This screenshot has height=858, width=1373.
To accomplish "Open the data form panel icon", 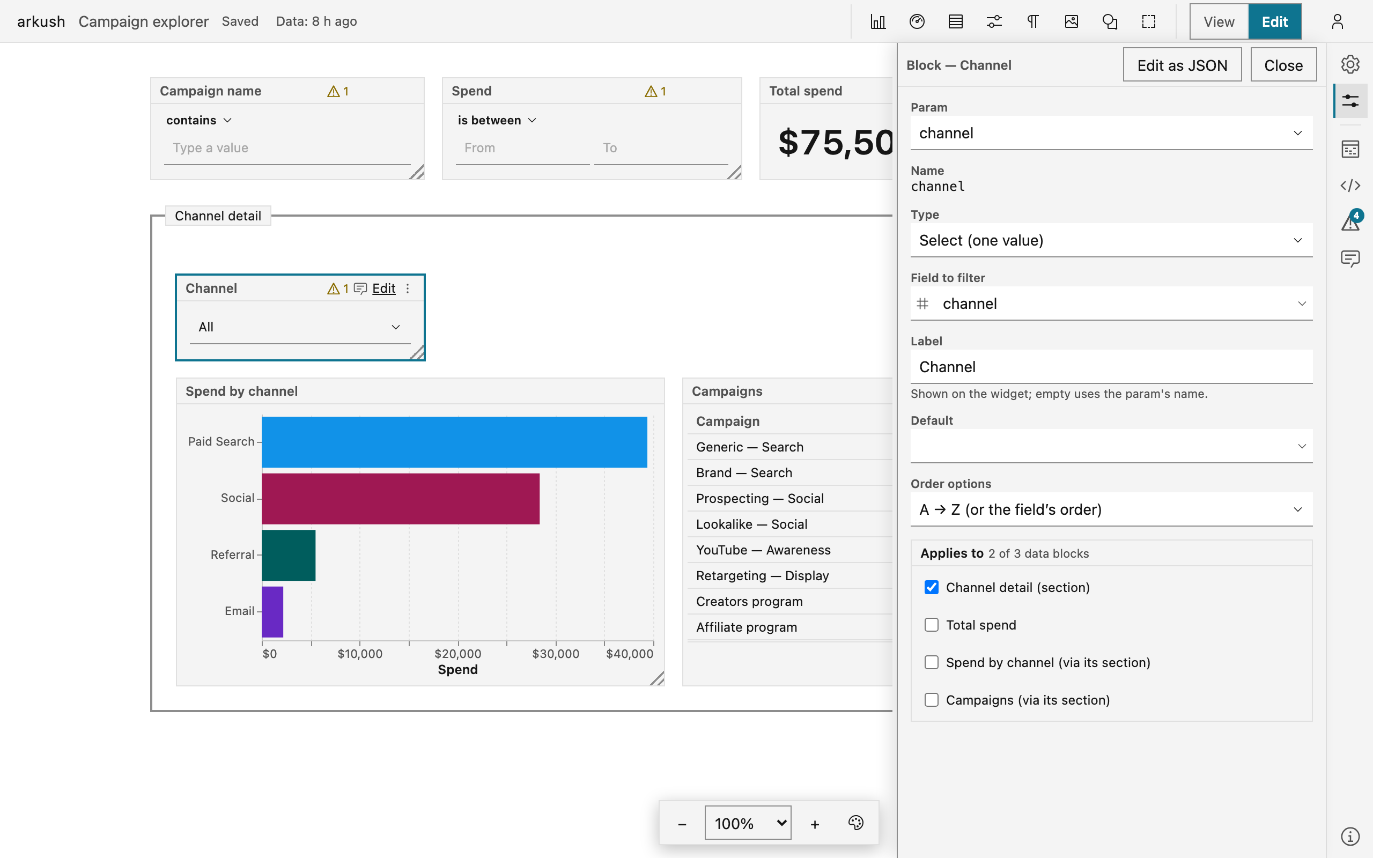I will pyautogui.click(x=1350, y=149).
